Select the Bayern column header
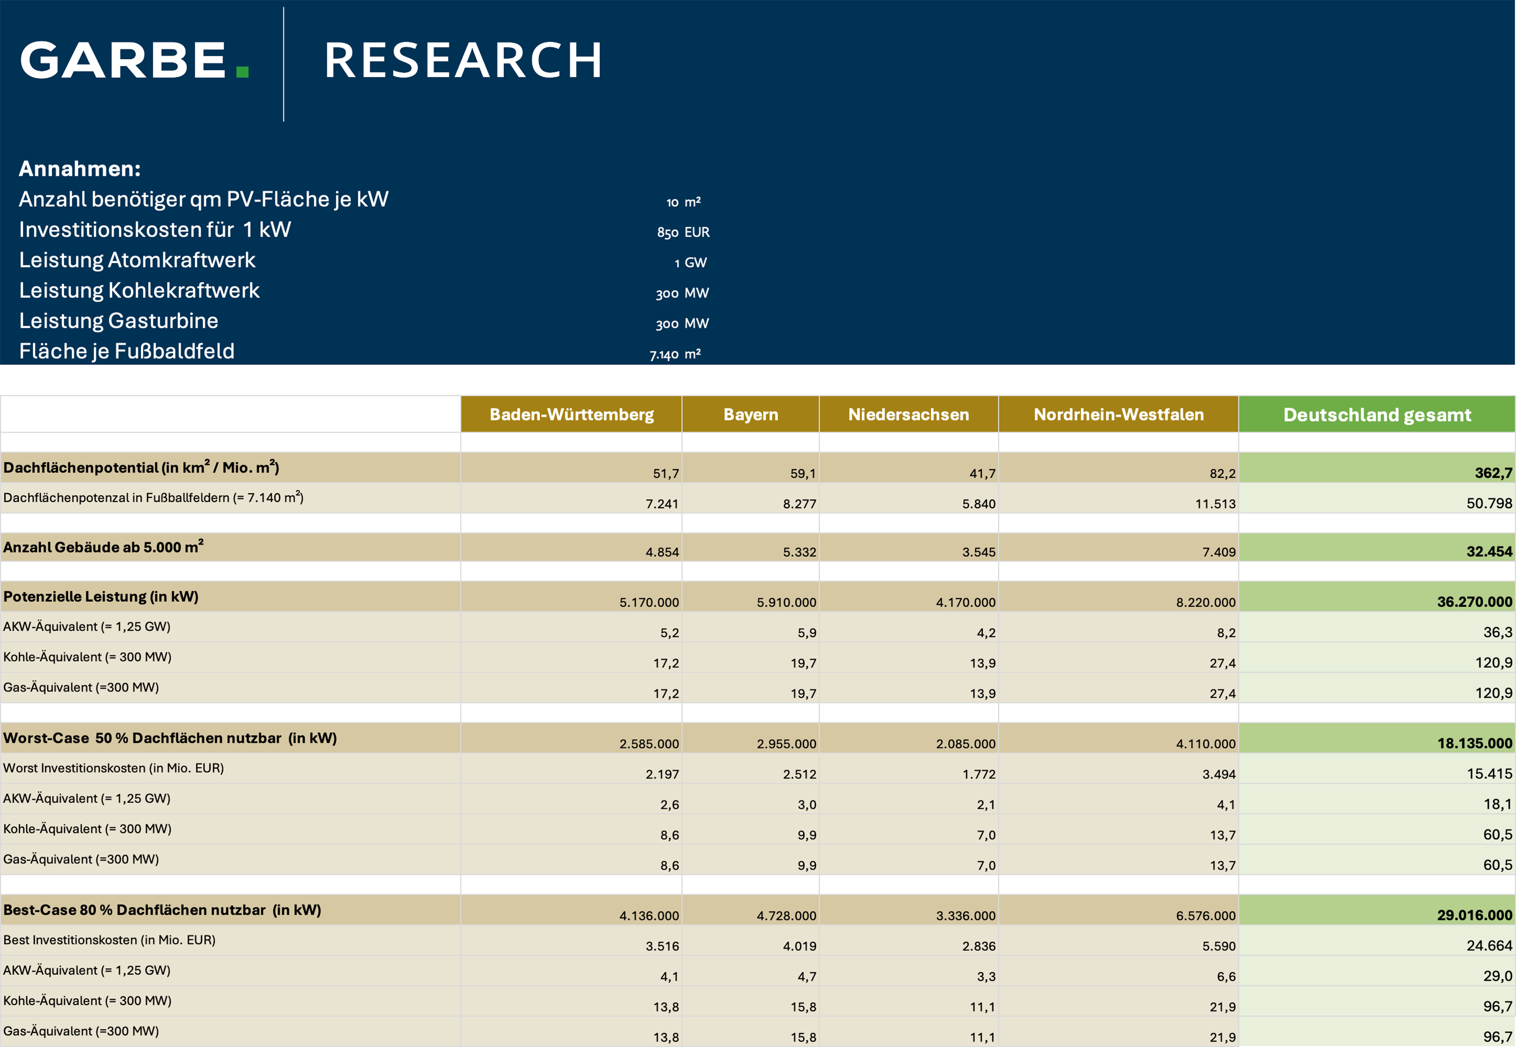 pos(751,415)
